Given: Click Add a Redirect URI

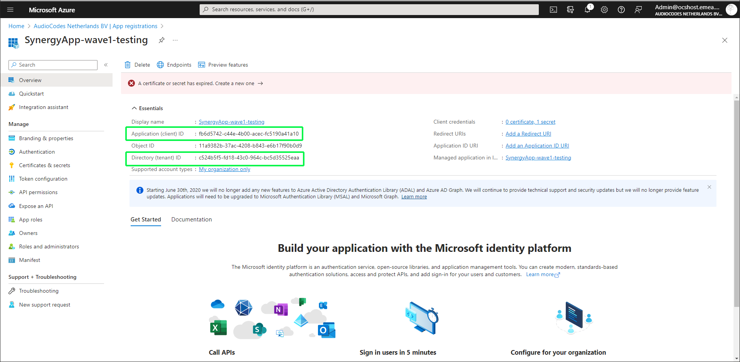Looking at the screenshot, I should 528,134.
